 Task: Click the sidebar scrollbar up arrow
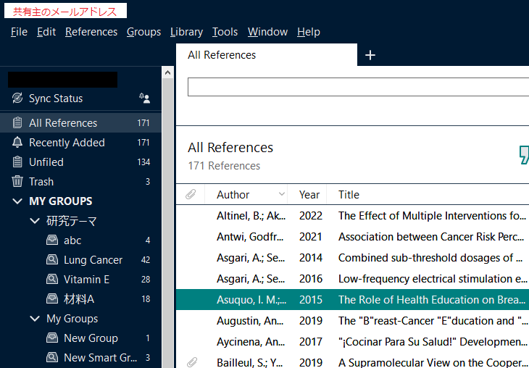tap(168, 72)
